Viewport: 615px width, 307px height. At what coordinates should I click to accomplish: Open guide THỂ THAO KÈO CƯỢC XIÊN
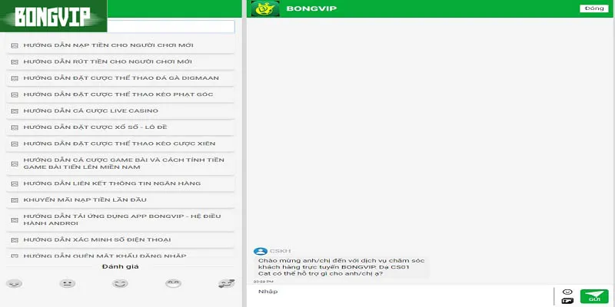121,144
